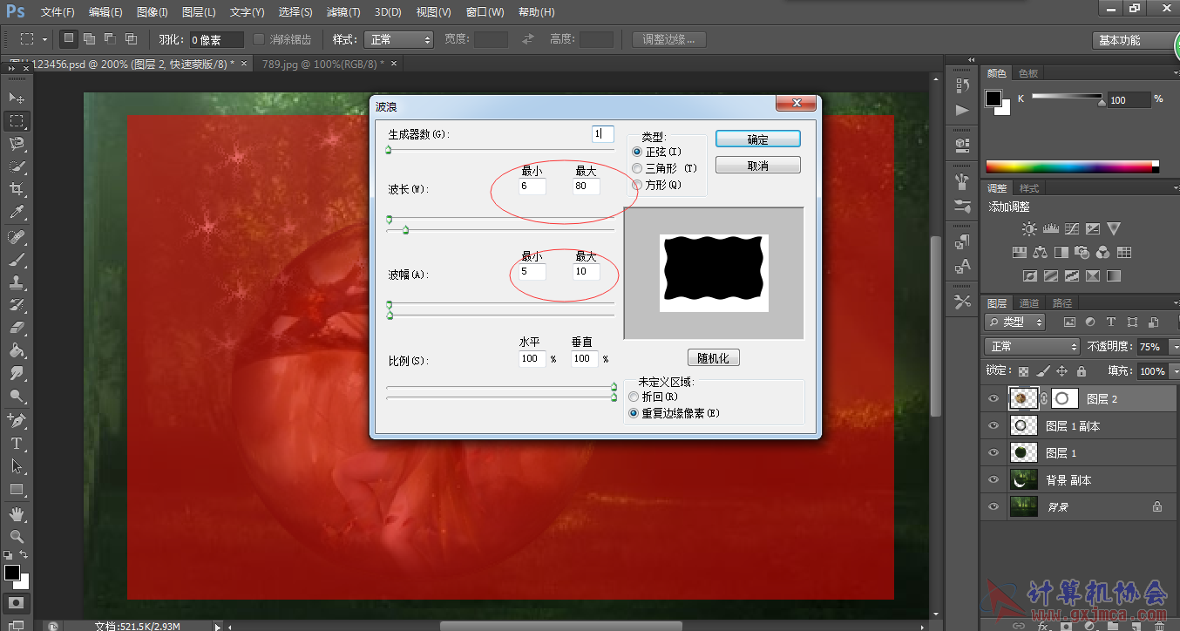The image size is (1180, 631).
Task: Select Wrap Around undefined area option
Action: click(x=634, y=397)
